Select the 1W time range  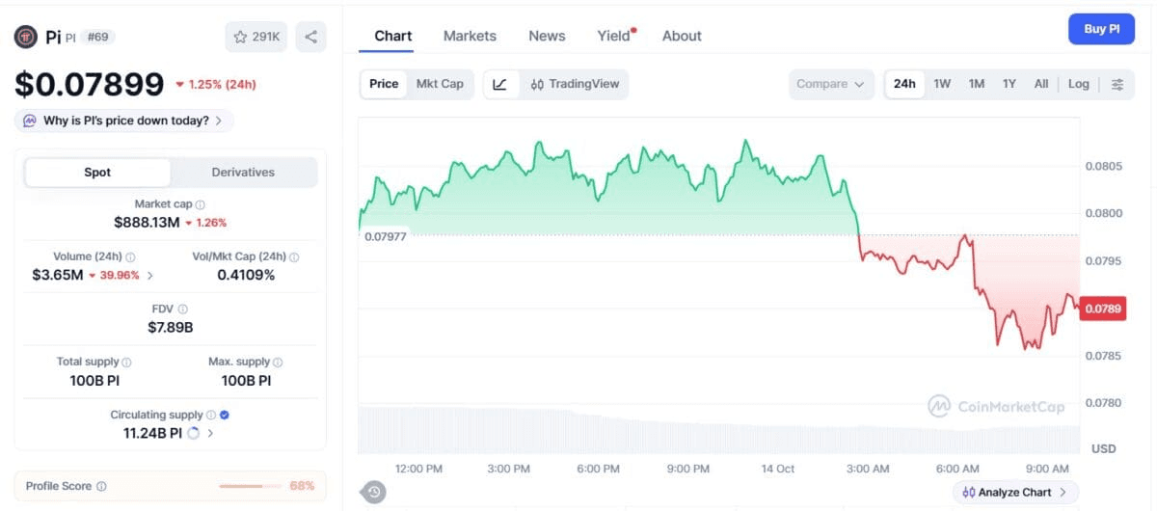[x=942, y=84]
